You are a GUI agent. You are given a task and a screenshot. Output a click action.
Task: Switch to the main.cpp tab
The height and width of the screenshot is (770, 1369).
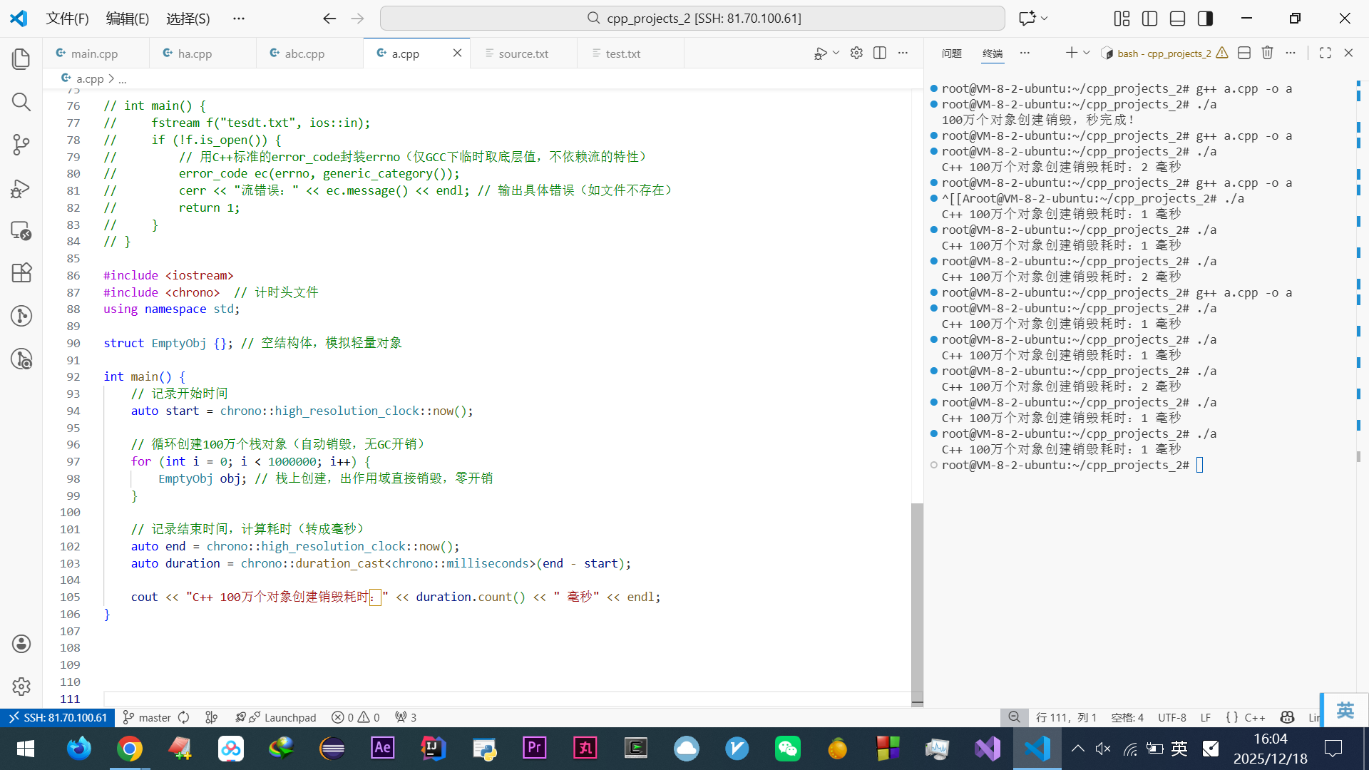94,53
